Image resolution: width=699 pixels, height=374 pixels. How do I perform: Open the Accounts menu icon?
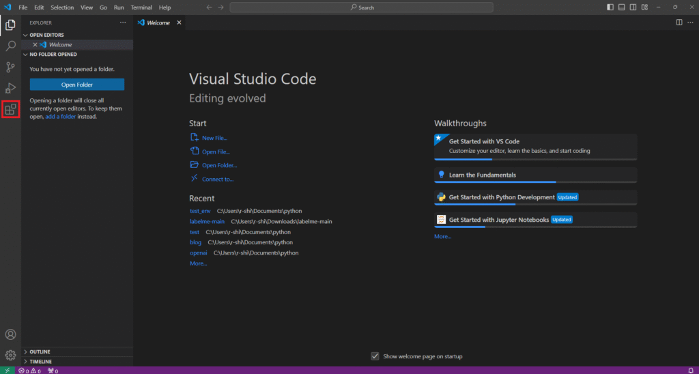pos(10,334)
